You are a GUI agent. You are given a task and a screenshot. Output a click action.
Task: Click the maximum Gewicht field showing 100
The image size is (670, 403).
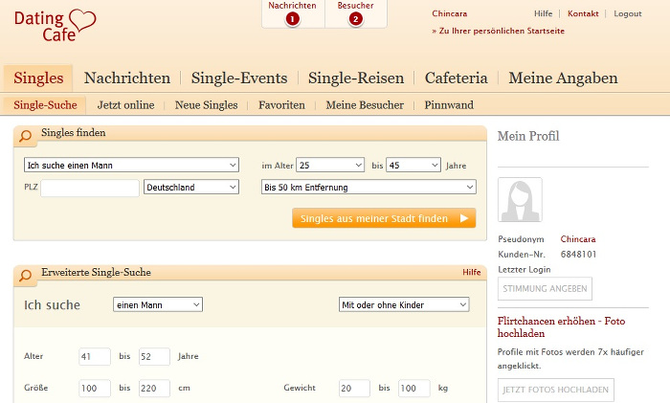tap(414, 388)
